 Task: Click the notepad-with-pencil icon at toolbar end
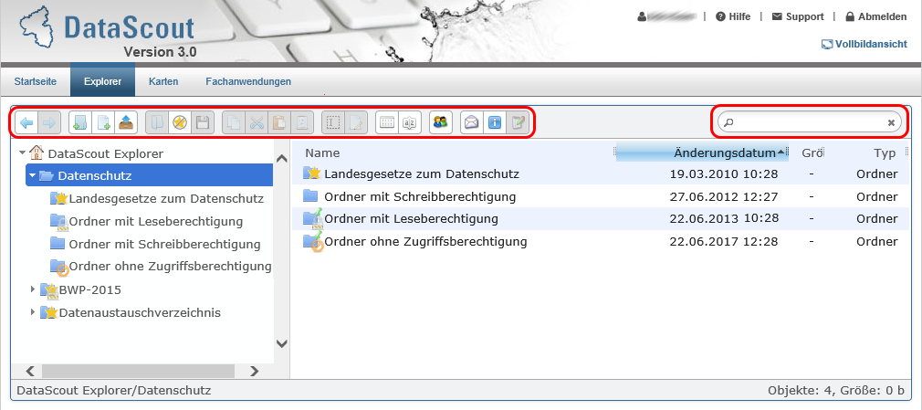(x=518, y=122)
